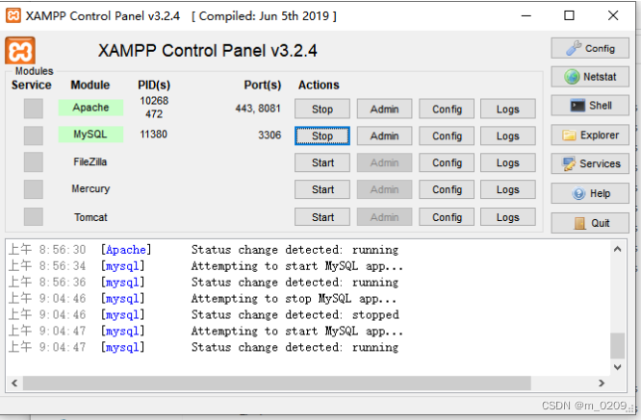Click the Tomcat module name
Viewport: 641px width, 420px height.
[x=90, y=217]
